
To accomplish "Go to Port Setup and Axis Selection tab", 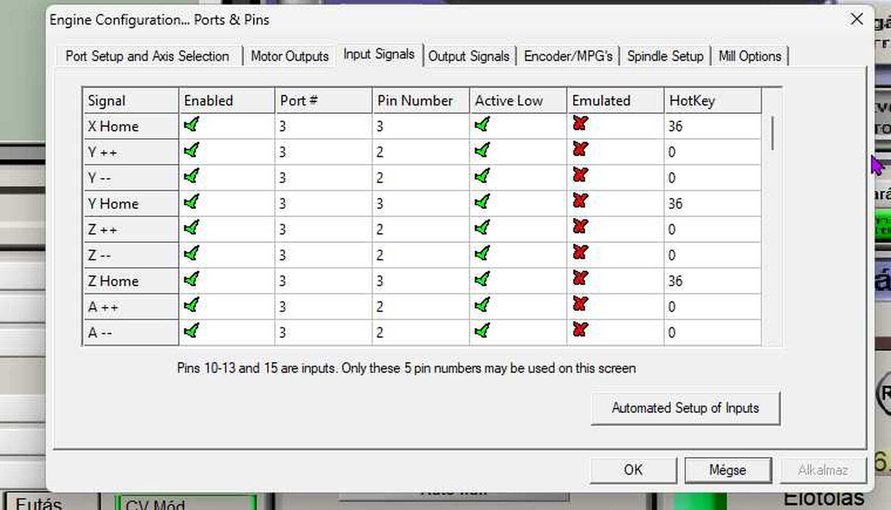I will tap(147, 56).
